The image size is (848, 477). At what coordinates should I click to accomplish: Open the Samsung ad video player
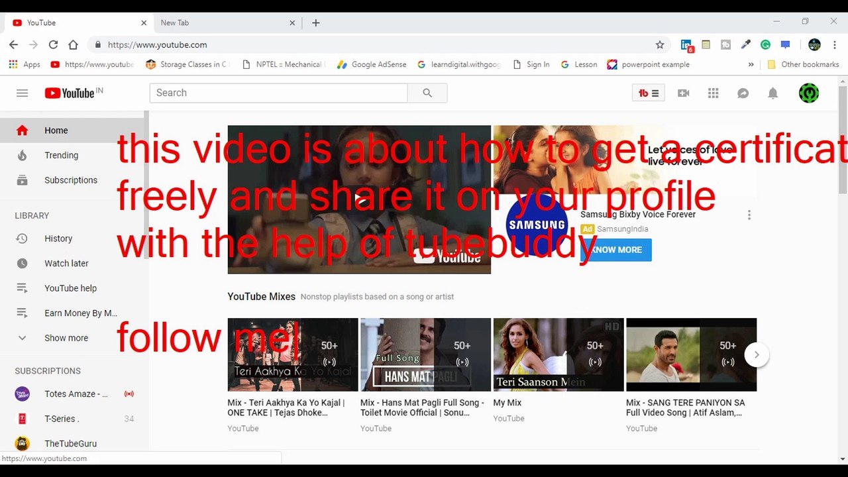[359, 199]
